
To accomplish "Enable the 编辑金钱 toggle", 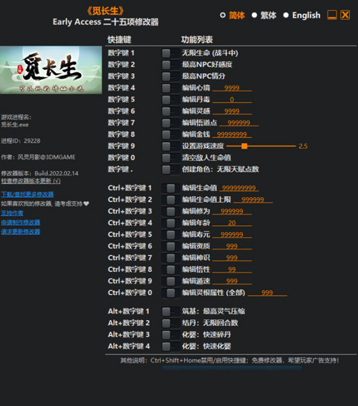I will 170,135.
